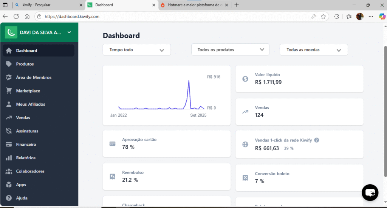Open the Todos os produtos dropdown
The image size is (387, 208).
click(230, 50)
